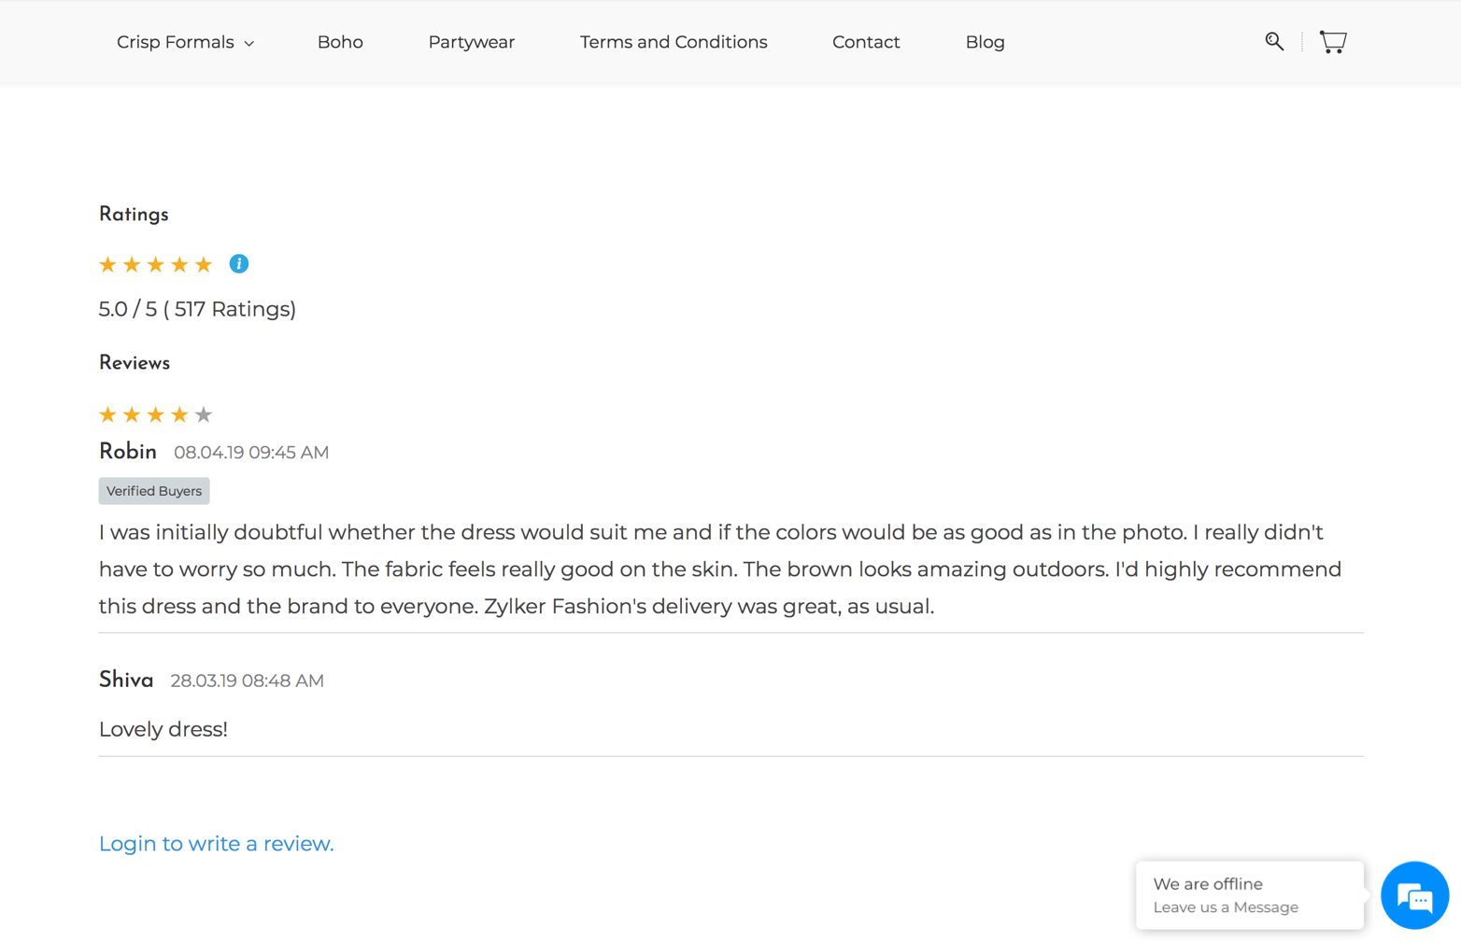Go to the Boho category
1461x941 pixels.
click(340, 42)
